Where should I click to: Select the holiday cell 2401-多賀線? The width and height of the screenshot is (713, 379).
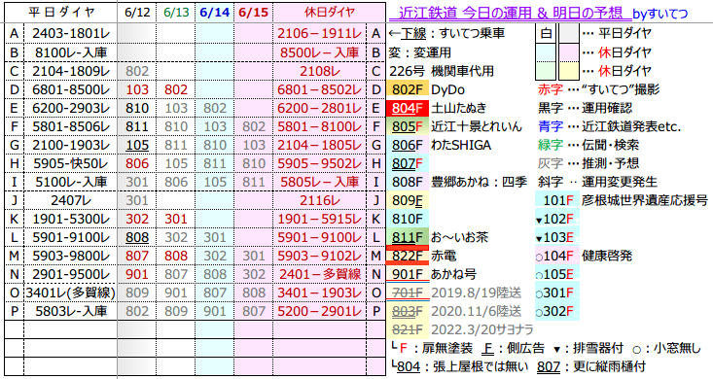[320, 274]
